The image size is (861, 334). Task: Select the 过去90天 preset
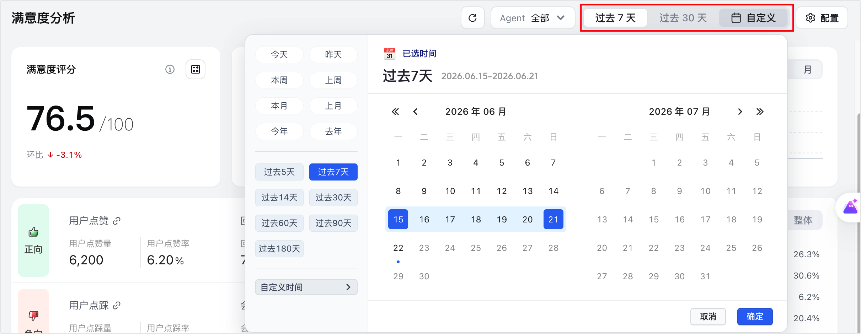click(x=333, y=223)
